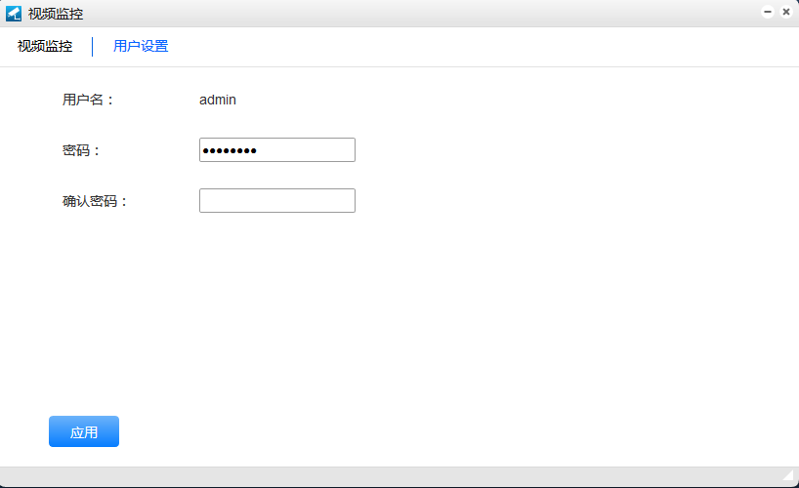
Task: Minimize the 视频监控 window
Action: [x=768, y=12]
